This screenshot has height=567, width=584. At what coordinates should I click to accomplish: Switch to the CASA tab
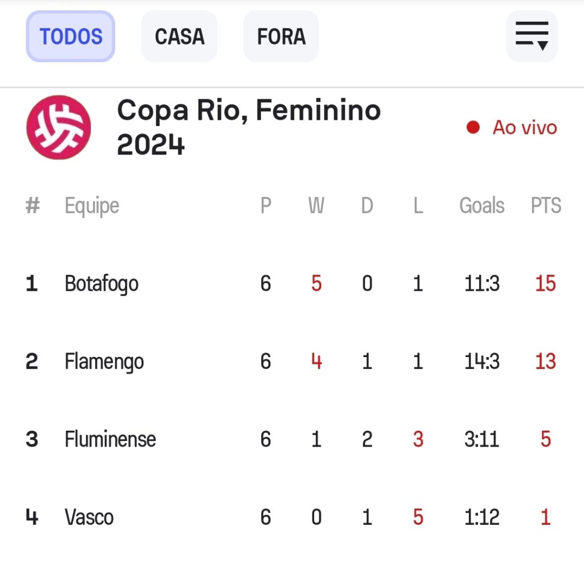tap(179, 36)
